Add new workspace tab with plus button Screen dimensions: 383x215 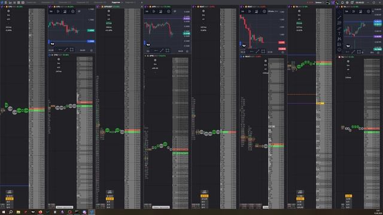[x=142, y=2]
